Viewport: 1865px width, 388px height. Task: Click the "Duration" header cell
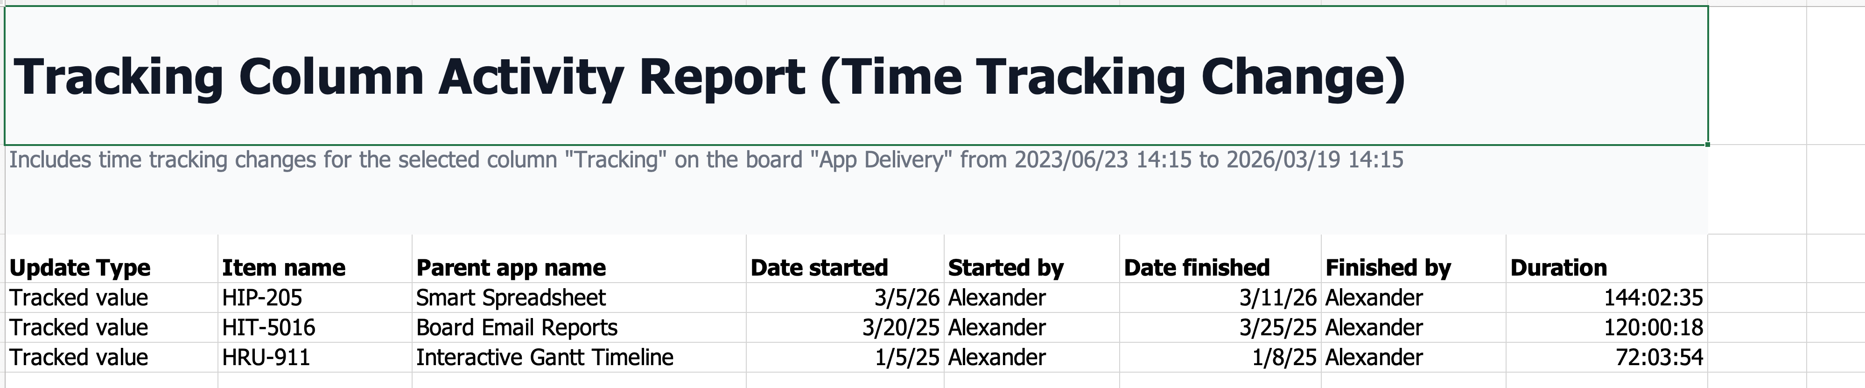click(1559, 268)
